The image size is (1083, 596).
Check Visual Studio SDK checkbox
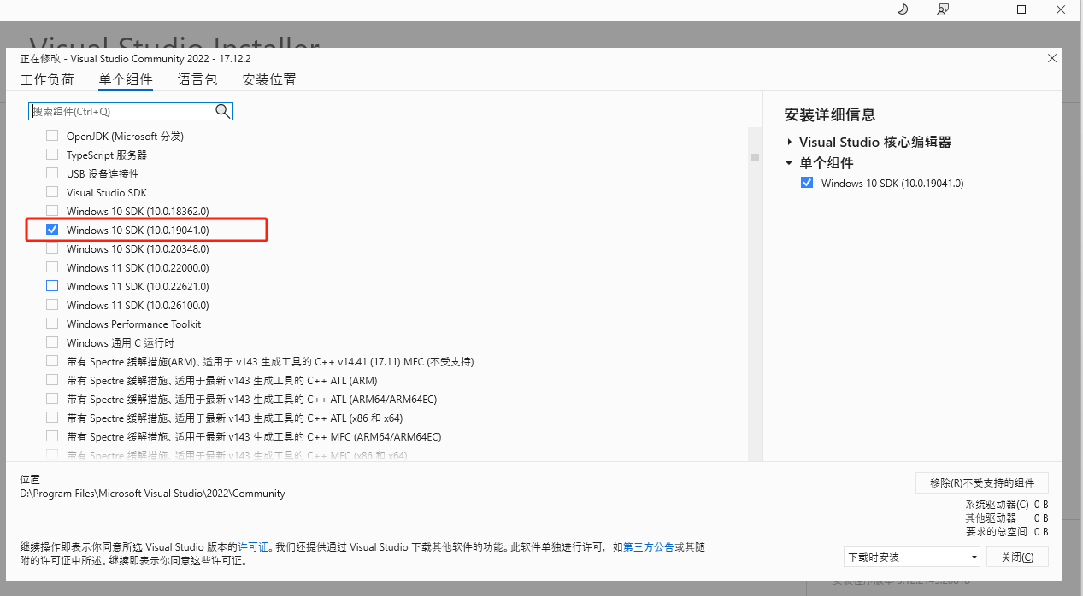52,192
